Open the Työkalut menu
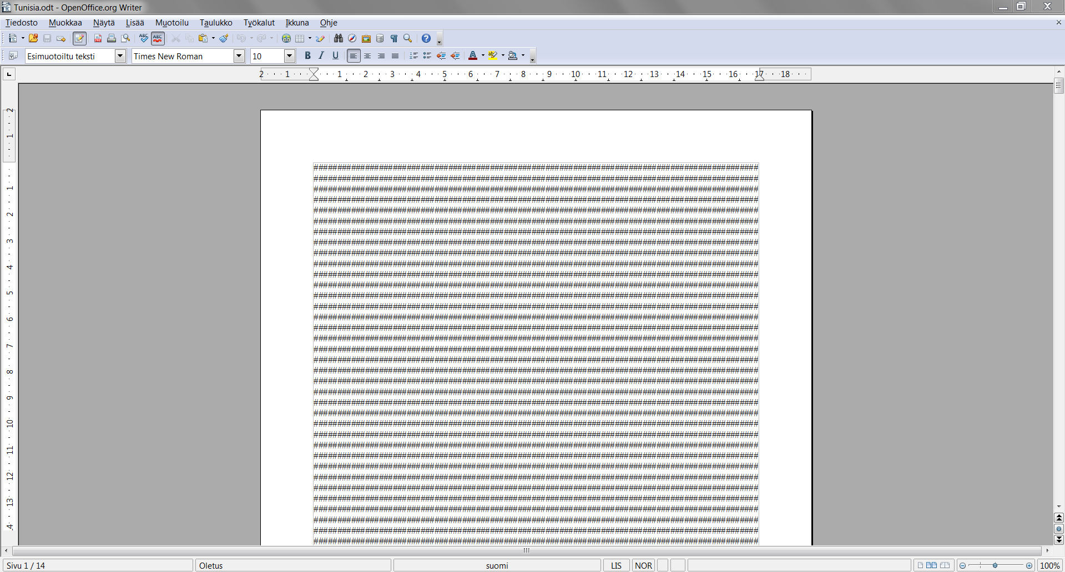 click(259, 23)
